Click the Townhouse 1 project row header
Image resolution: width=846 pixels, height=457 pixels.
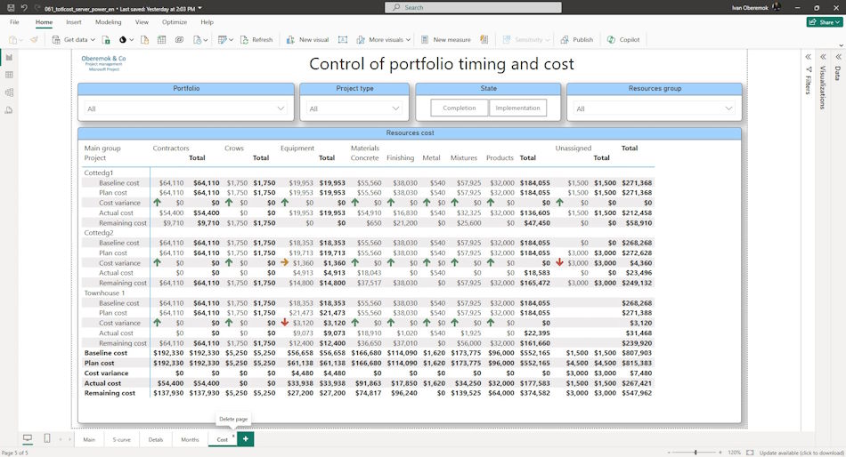coord(105,293)
